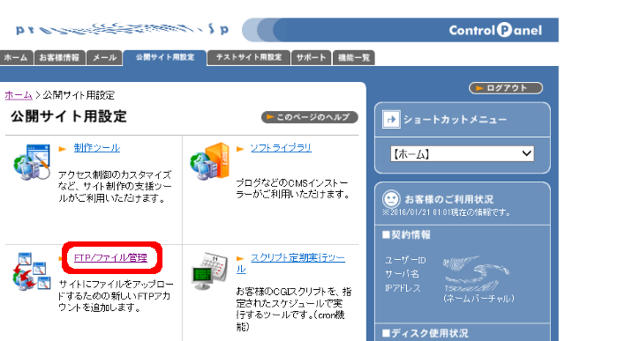618x341 pixels.
Task: Click the FTP account description text
Action: (x=116, y=296)
